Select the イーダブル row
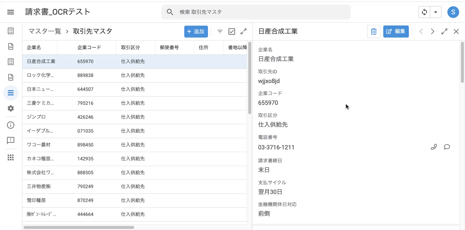 tap(135, 131)
